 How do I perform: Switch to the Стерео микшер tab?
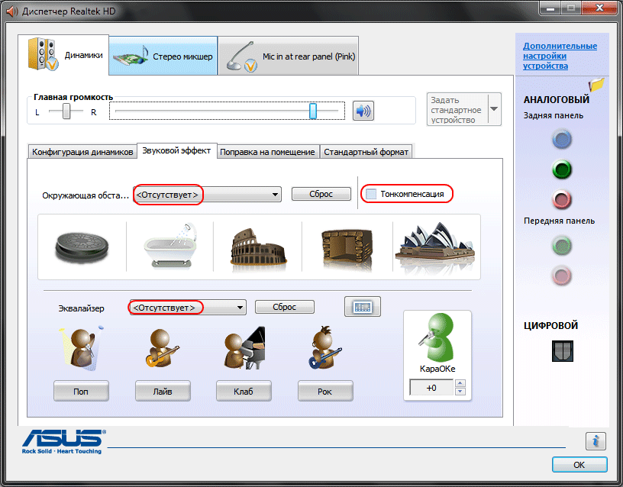[x=163, y=56]
